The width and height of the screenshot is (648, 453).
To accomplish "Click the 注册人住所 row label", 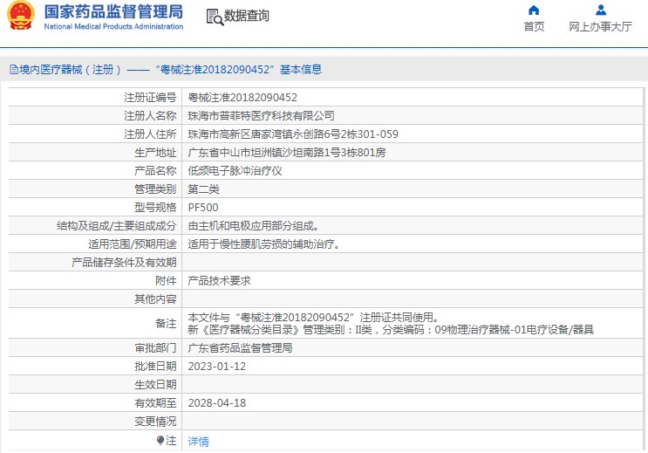I will (150, 134).
